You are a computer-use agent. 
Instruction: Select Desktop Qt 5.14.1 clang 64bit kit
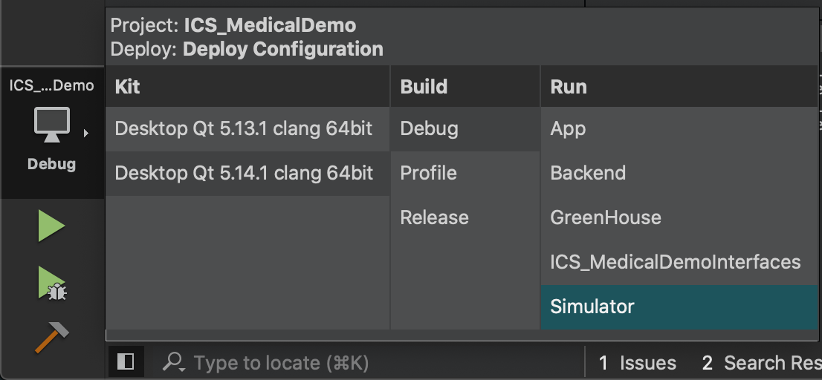247,173
